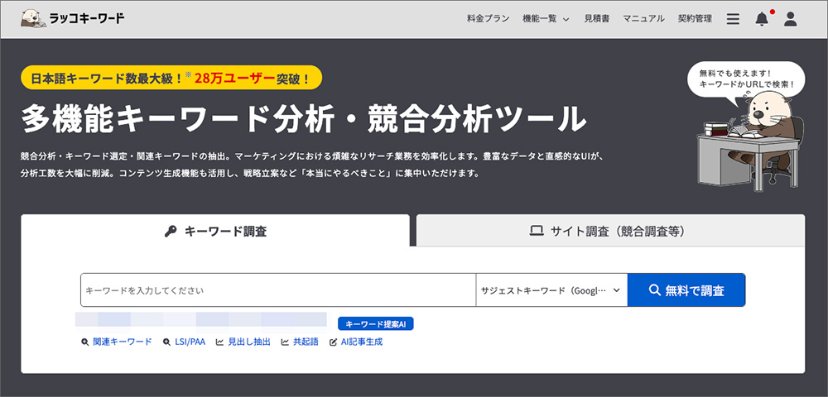Focus the キーワードを入力してください input field
This screenshot has width=828, height=397.
pyautogui.click(x=278, y=290)
